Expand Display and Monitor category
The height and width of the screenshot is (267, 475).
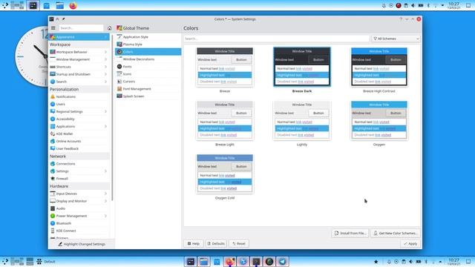click(105, 201)
